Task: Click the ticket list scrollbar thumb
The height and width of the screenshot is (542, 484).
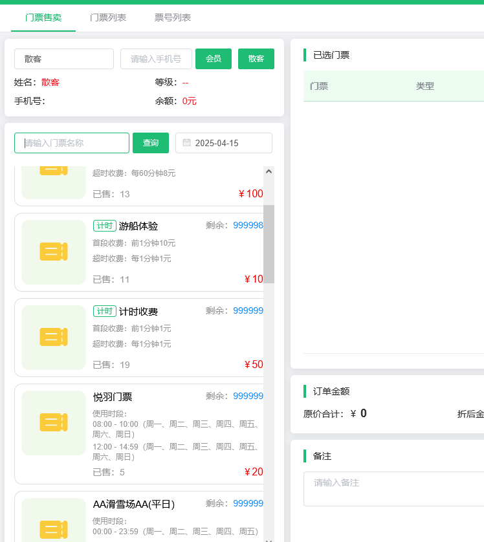Action: tap(269, 244)
